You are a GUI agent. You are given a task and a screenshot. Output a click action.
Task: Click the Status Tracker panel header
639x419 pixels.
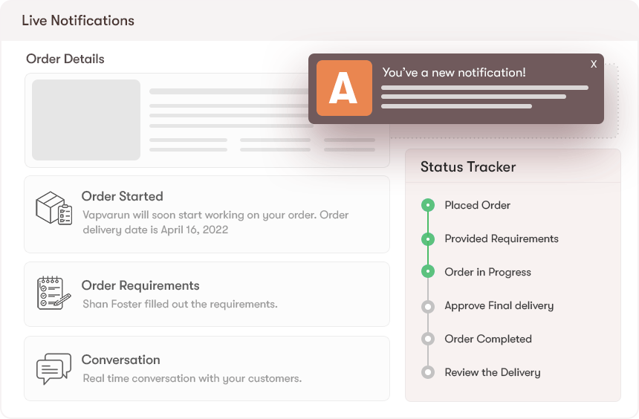[468, 167]
